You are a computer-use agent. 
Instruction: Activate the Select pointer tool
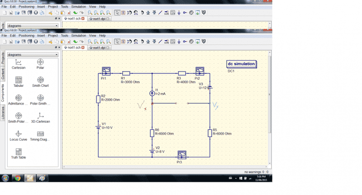coord(117,42)
